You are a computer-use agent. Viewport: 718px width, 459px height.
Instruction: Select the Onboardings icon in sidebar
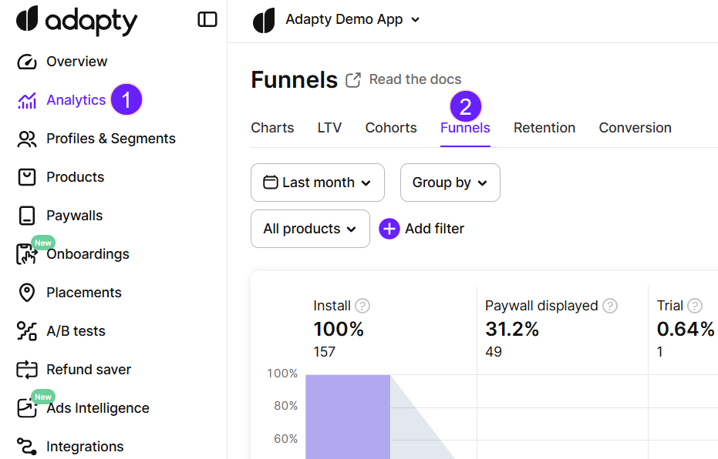[x=27, y=253]
